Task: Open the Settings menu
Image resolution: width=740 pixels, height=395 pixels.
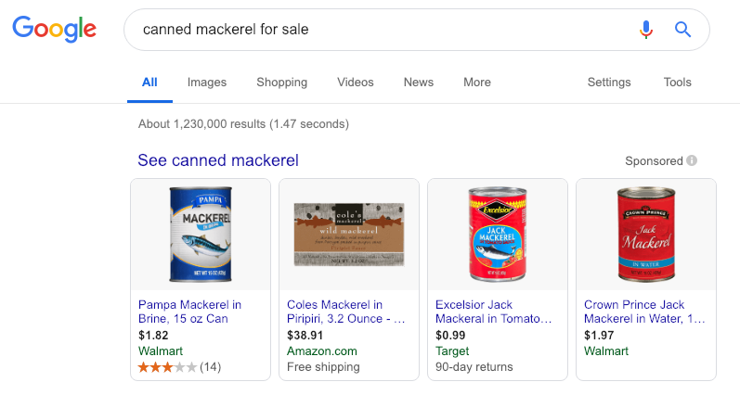Action: tap(609, 83)
